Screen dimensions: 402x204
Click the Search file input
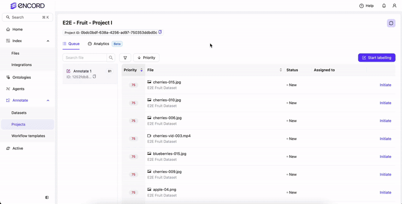84,58
